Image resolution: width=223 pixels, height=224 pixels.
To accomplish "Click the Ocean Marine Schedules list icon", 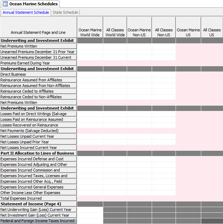I will [x=5, y=4].
